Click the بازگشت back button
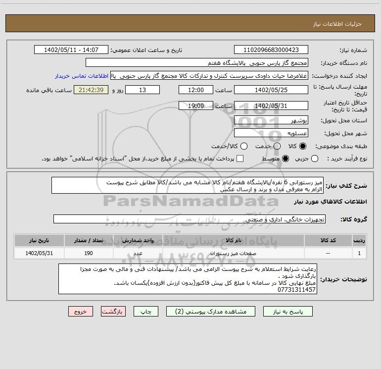The width and height of the screenshot is (381, 369). (113, 312)
